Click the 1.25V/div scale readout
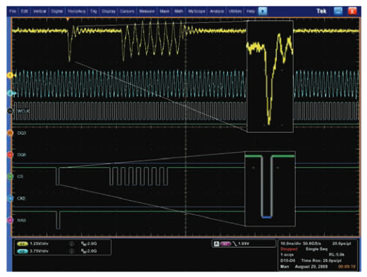 tap(39, 244)
